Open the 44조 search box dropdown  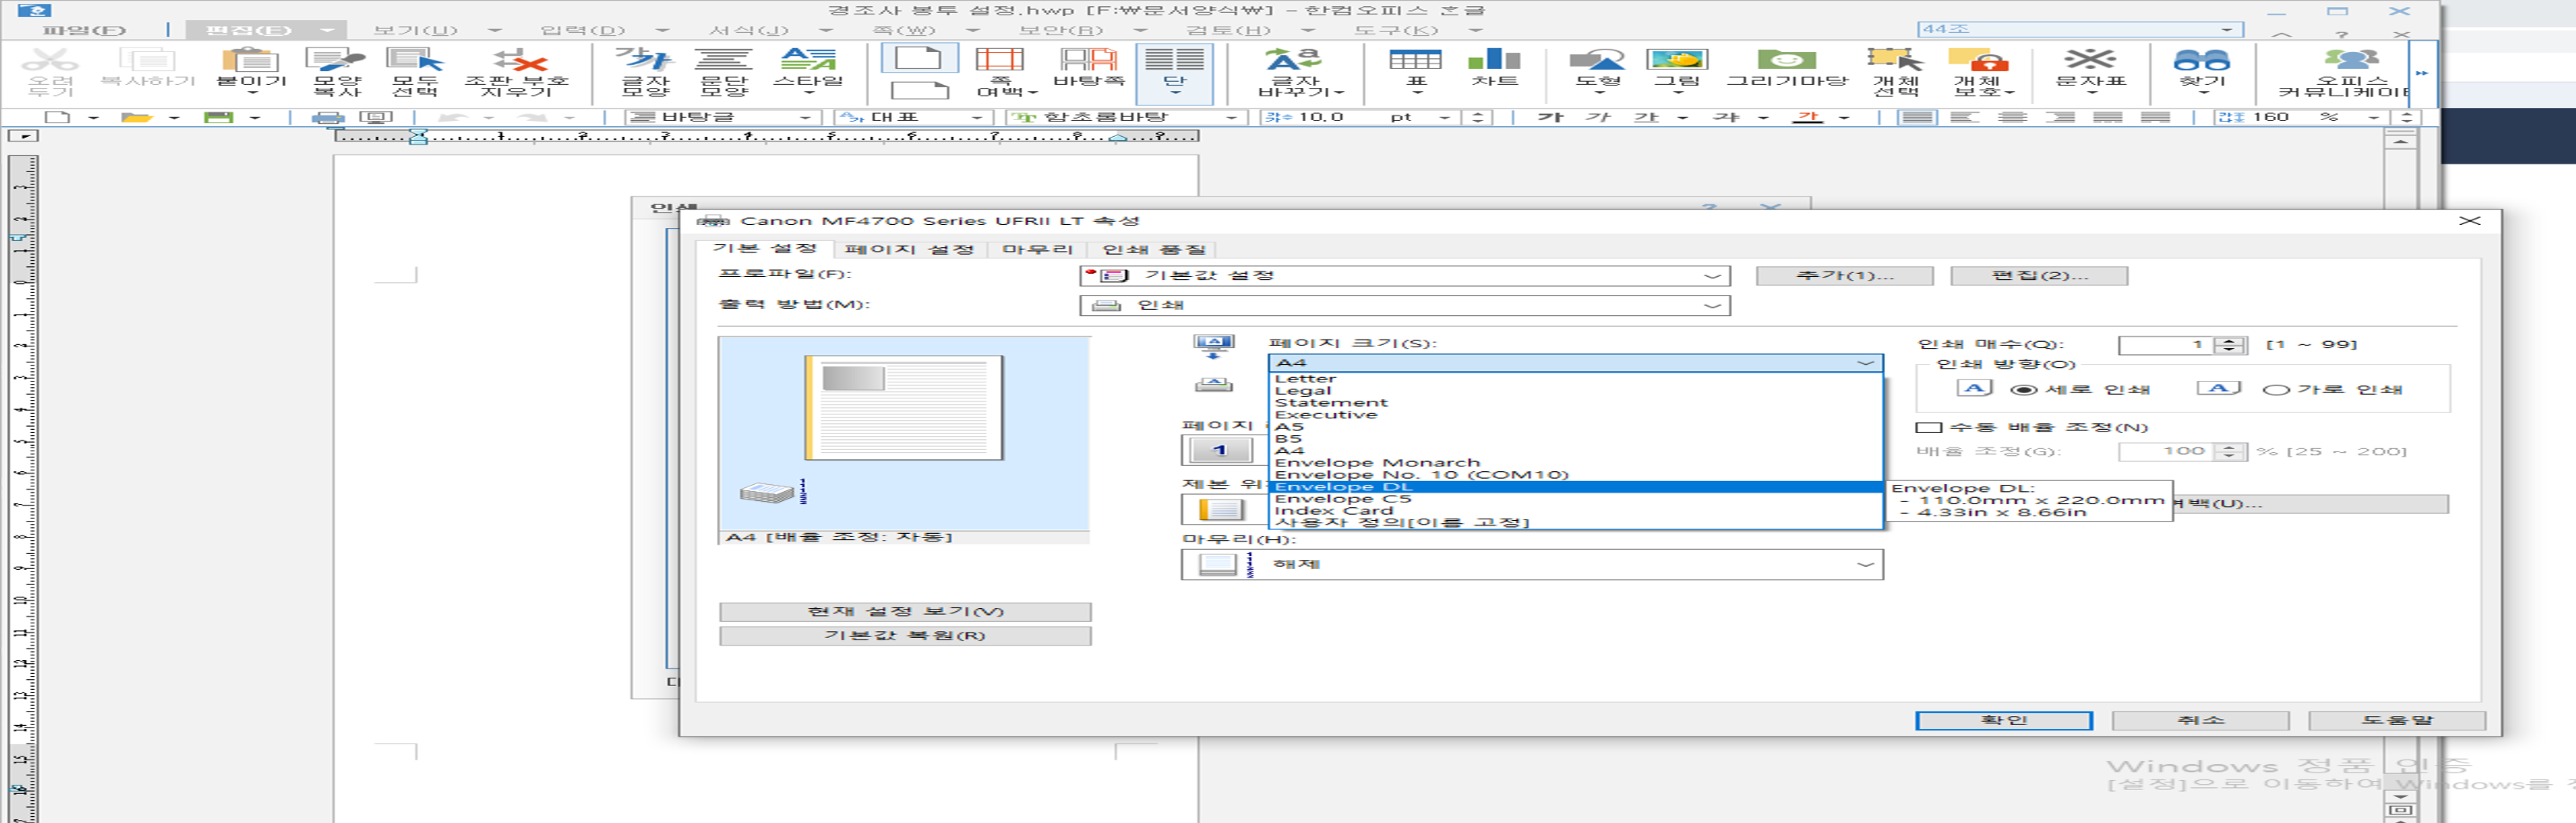pos(2227,29)
